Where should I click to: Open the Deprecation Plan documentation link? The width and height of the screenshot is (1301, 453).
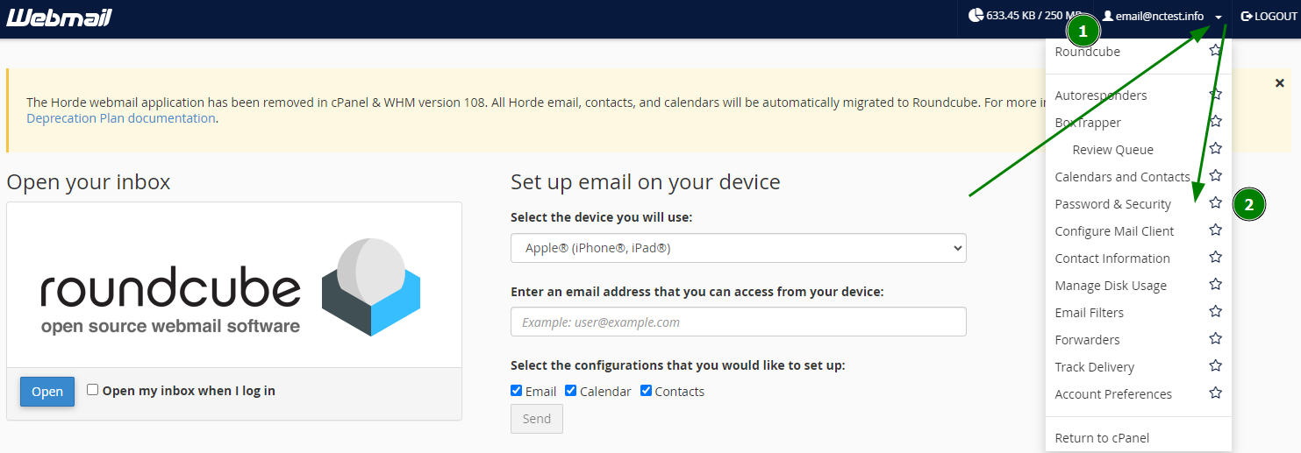121,118
